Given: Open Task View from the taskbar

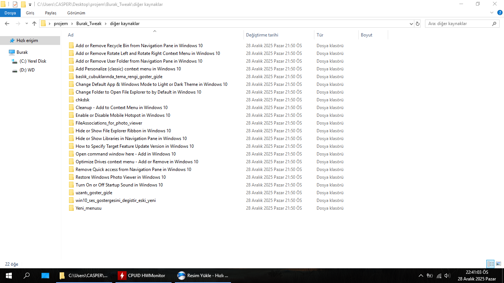Looking at the screenshot, I should [x=45, y=275].
